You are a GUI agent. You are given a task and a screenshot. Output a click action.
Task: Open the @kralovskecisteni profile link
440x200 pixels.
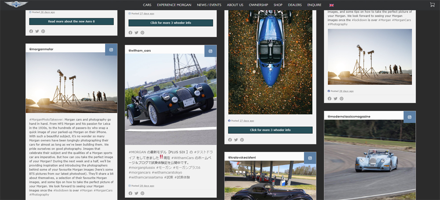242,157
